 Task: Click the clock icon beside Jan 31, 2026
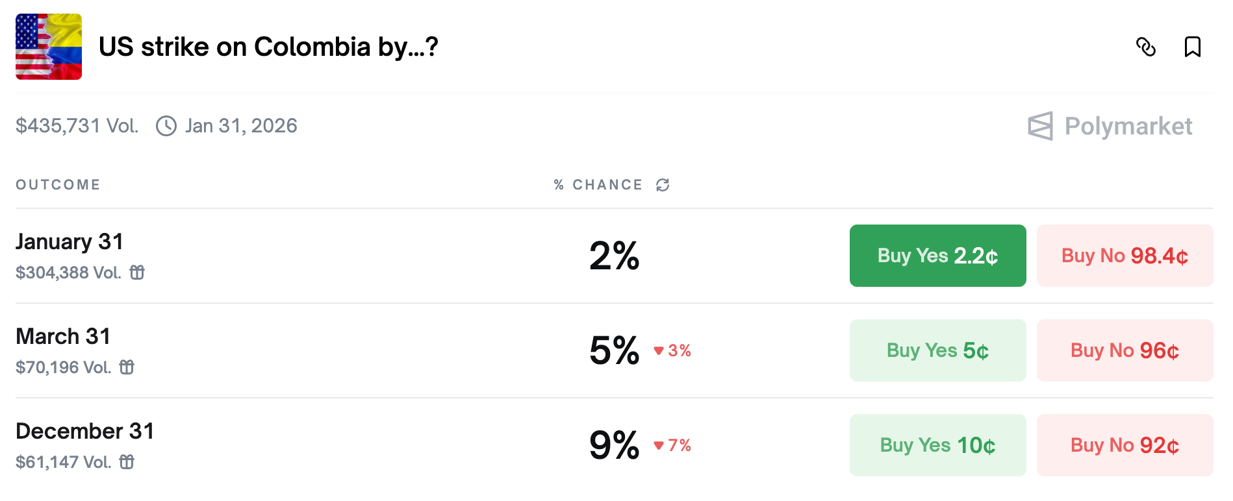(x=166, y=126)
